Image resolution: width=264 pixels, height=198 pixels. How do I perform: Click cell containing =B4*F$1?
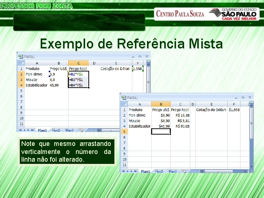[x=78, y=85]
